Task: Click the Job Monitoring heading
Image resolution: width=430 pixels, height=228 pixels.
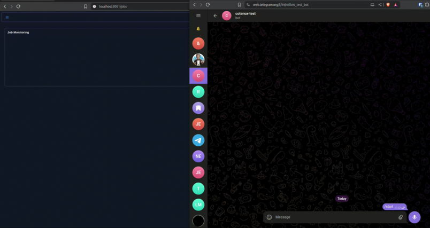Action: click(18, 32)
